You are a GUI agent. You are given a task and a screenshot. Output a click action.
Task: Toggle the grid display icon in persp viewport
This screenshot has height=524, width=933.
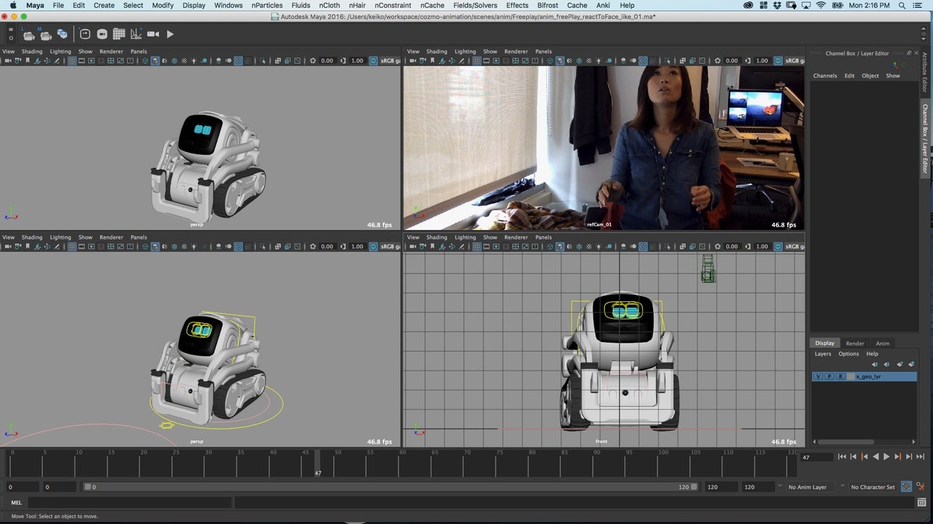(70, 59)
